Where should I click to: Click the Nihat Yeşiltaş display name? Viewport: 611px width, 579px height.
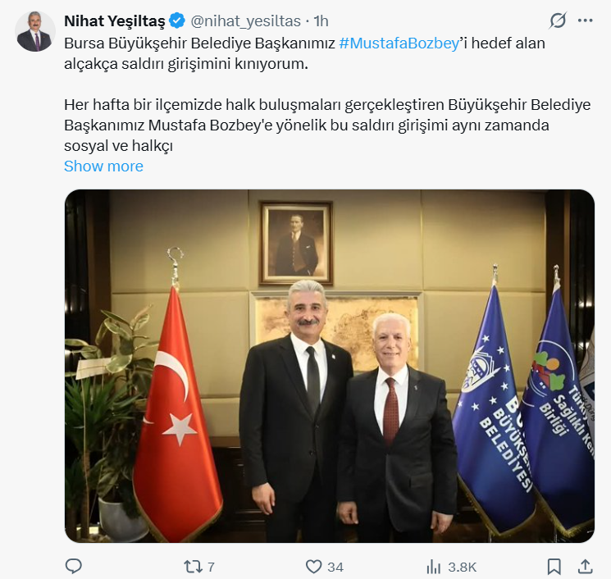click(115, 21)
